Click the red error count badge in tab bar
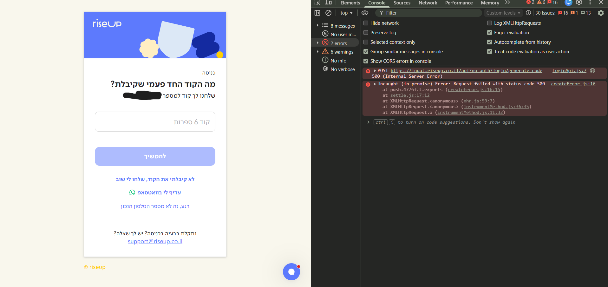The image size is (608, 287). pyautogui.click(x=530, y=3)
